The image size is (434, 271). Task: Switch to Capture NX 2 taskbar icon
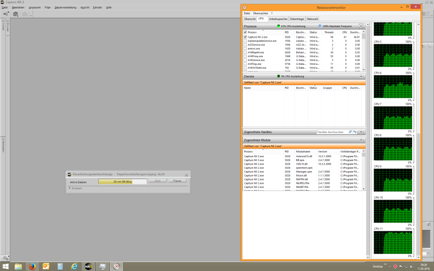[88, 267]
